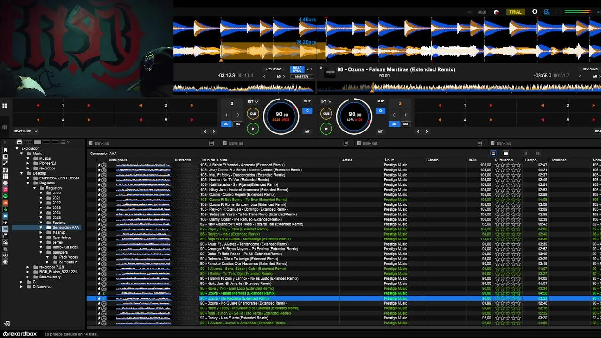
Task: Open the TIDAL icon in sidebar
Action: 5,222
